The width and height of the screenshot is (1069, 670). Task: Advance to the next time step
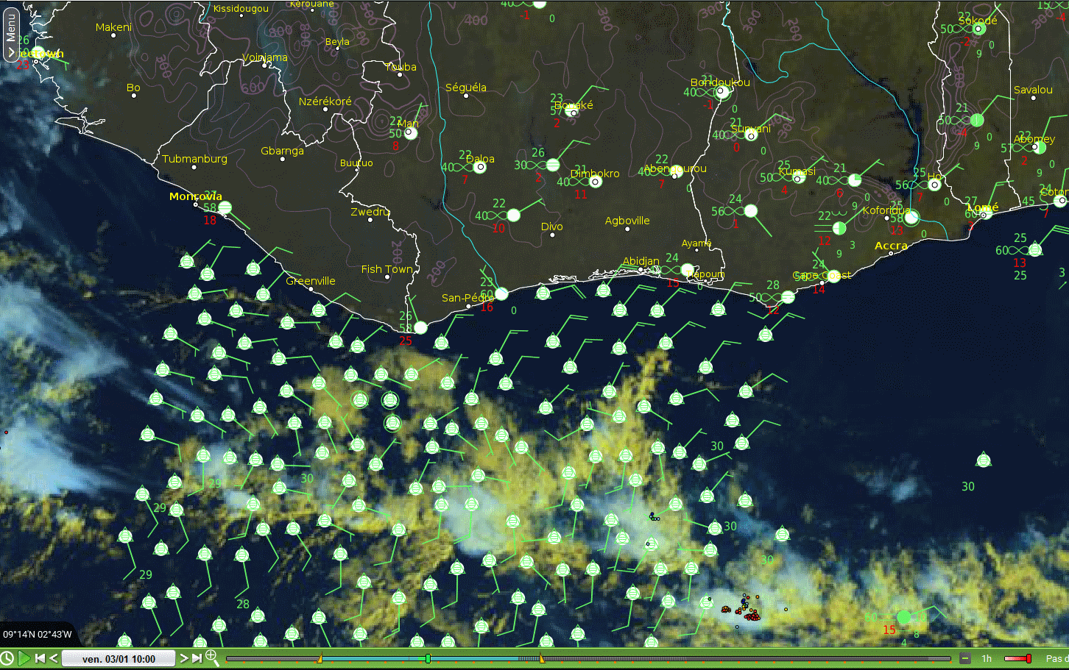184,658
